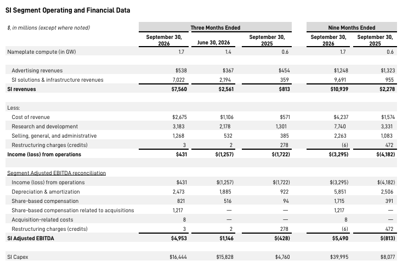Viewport: 408px width, 266px height.
Task: Click the Income (loss) from operations bold label
Action: (44, 154)
